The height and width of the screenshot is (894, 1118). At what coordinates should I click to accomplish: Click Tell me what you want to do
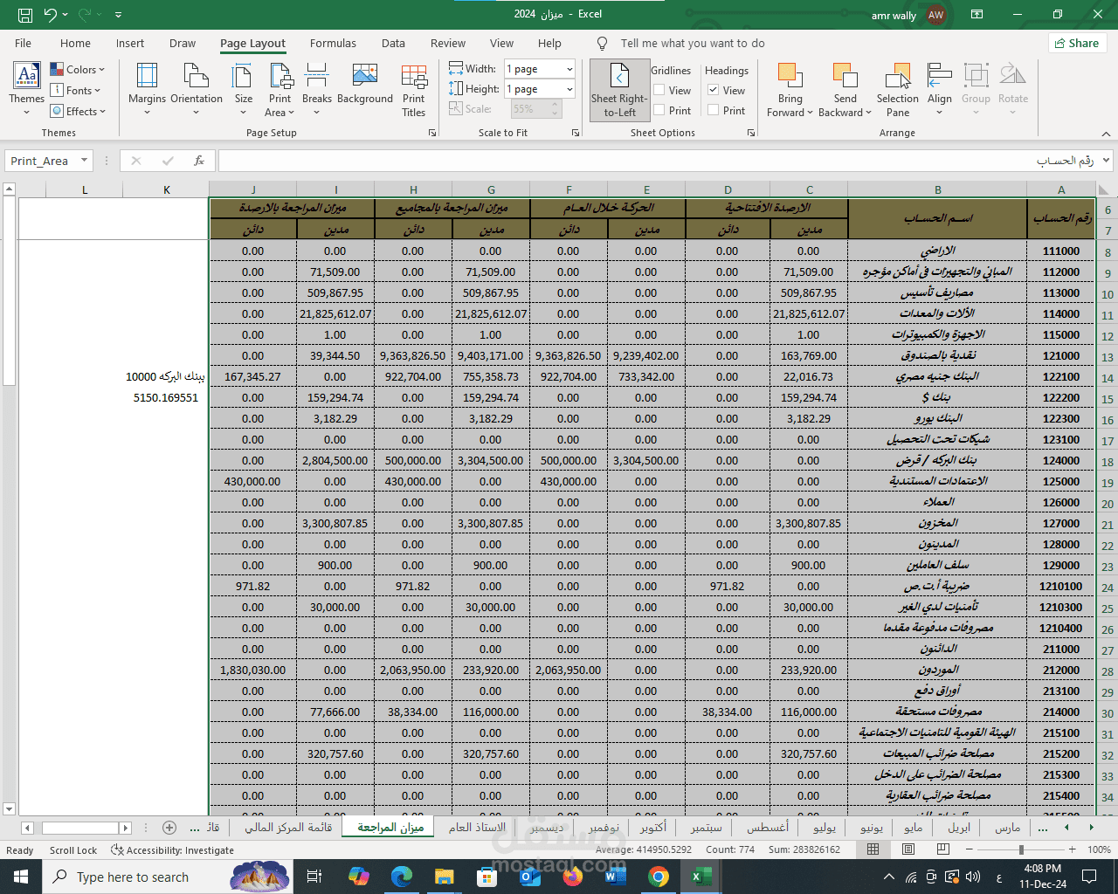click(x=693, y=43)
